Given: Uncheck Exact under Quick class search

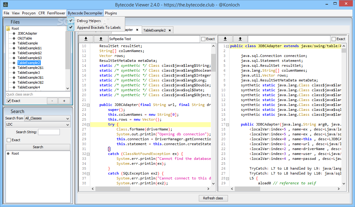Looking at the screenshot, I should [9, 101].
